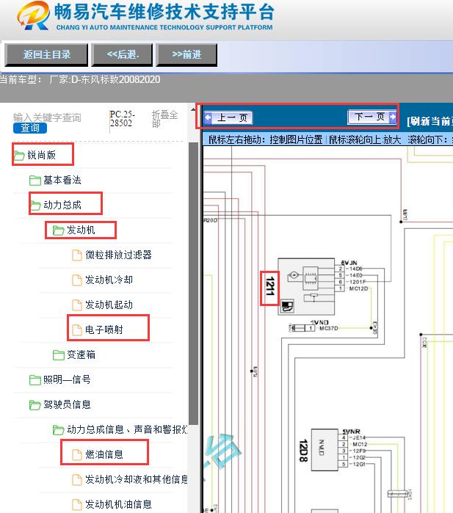Image resolution: width=453 pixels, height=513 pixels.
Task: Open the 发动机冷却 document
Action: [109, 280]
